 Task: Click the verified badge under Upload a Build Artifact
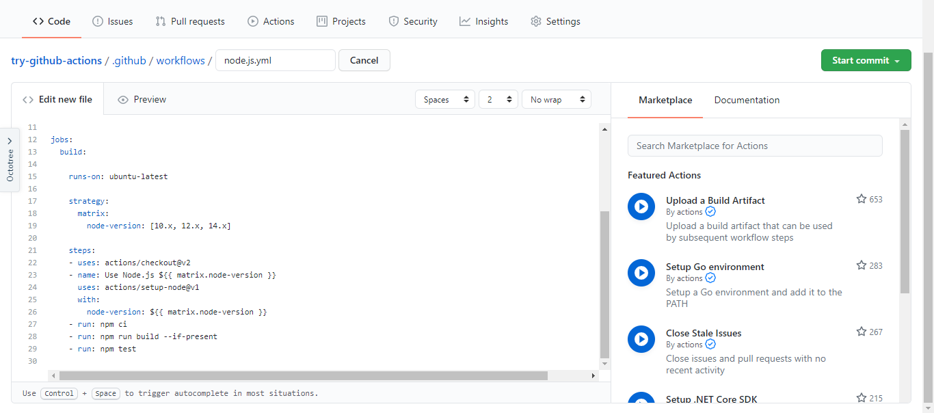[x=710, y=212]
